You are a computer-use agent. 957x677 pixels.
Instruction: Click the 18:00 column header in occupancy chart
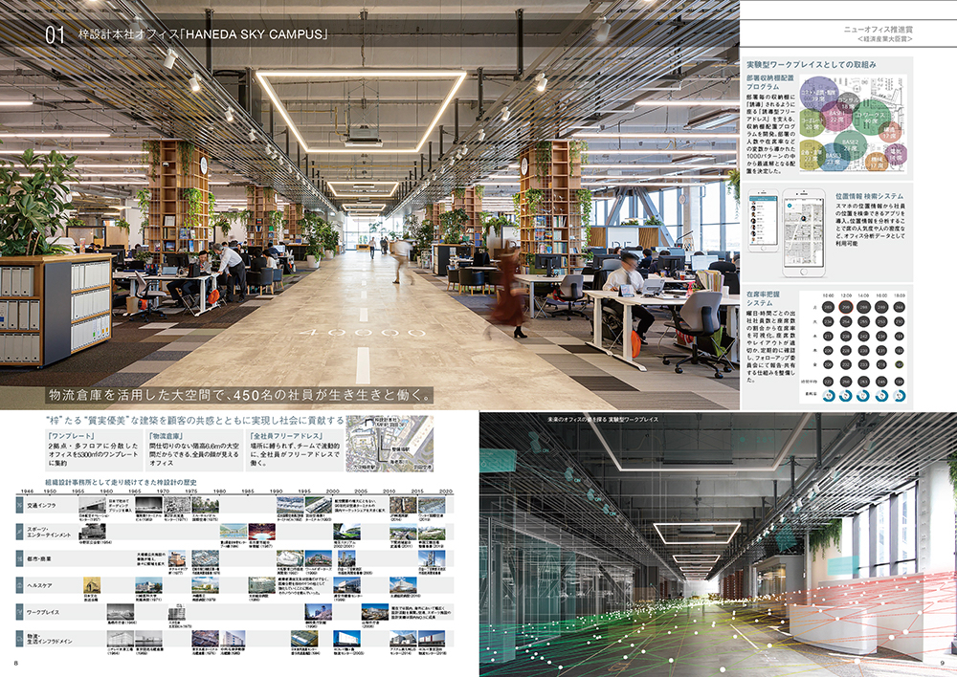click(899, 295)
